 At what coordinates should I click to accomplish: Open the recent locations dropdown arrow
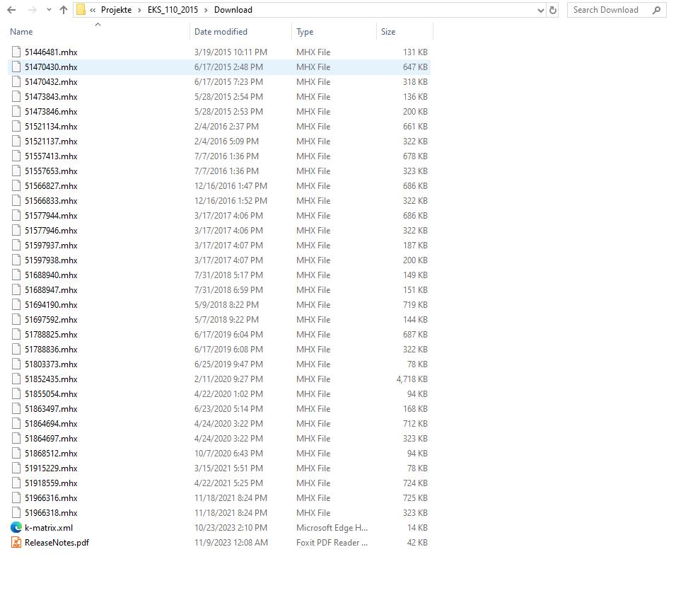click(x=49, y=10)
